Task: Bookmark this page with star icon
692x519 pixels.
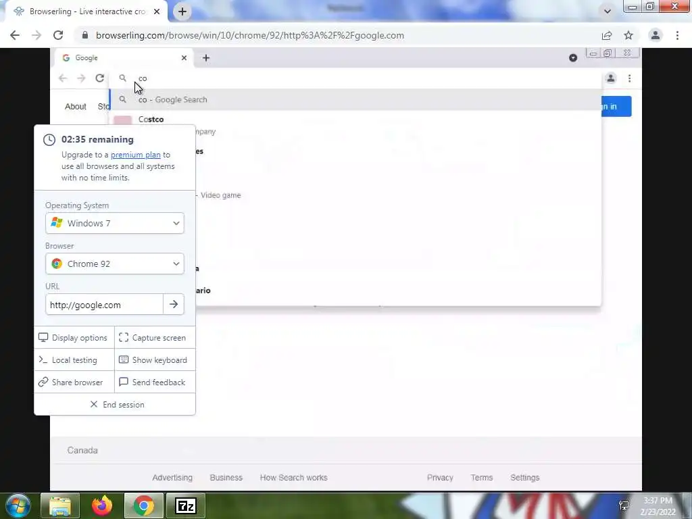Action: (x=628, y=35)
